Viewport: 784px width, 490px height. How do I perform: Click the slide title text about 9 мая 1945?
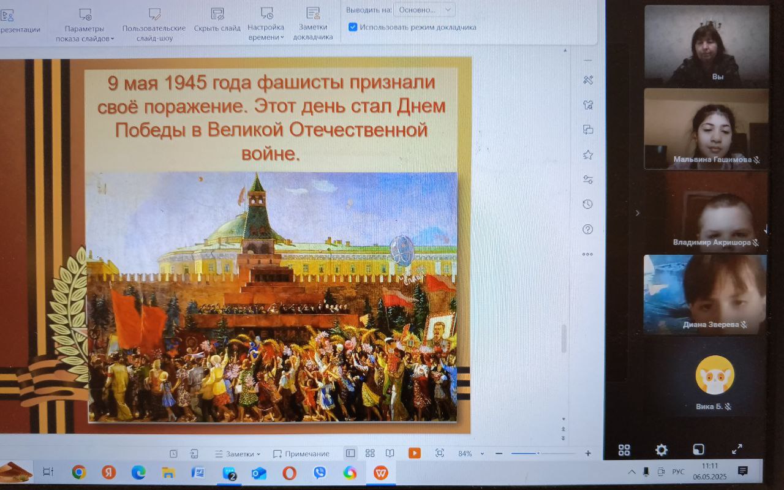271,118
